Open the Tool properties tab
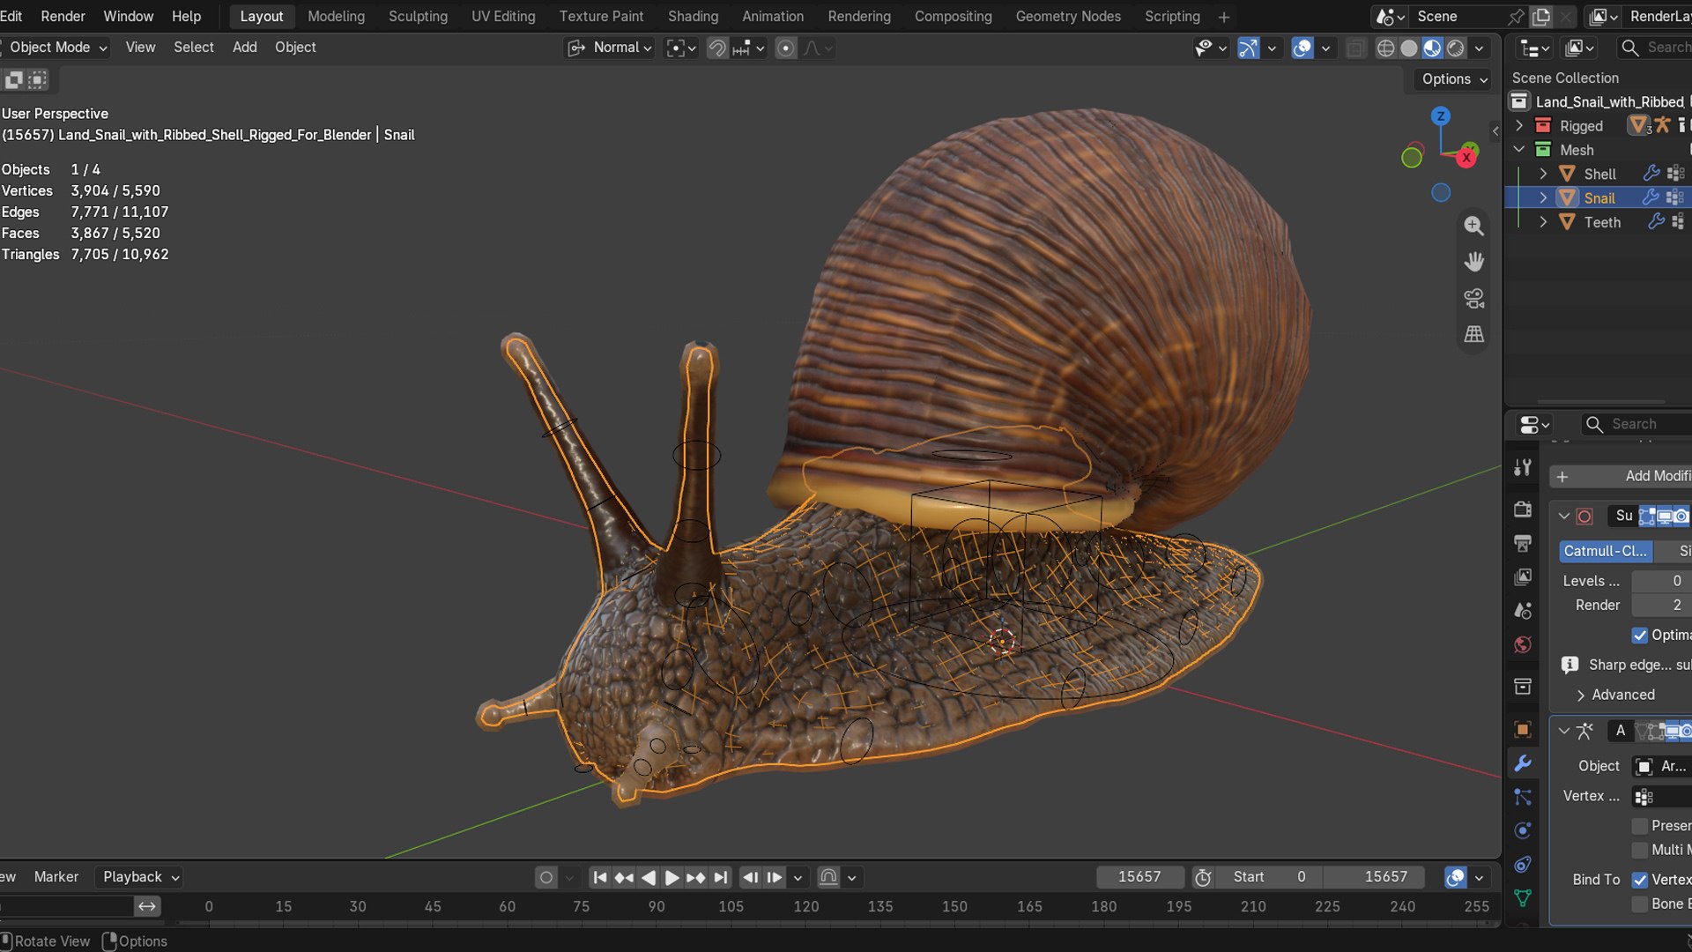Screen dimensions: 1692x952 coord(1523,467)
